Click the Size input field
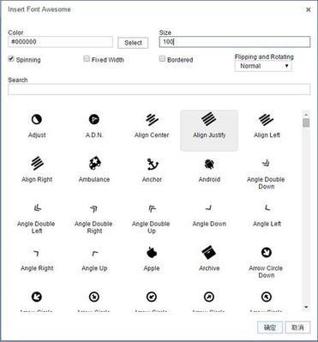 [235, 42]
